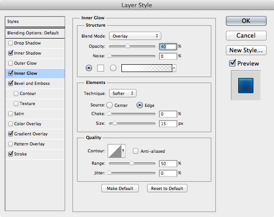This screenshot has height=217, width=274.
Task: Open the Contour curve picker thumbnail
Action: tap(115, 151)
